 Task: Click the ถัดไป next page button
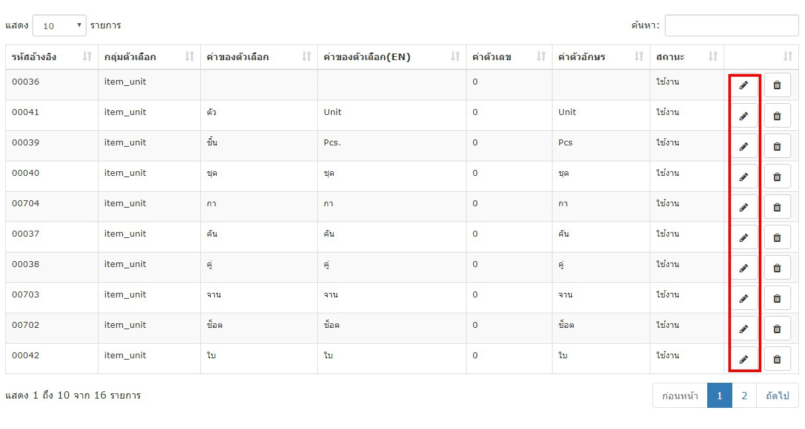click(x=778, y=396)
